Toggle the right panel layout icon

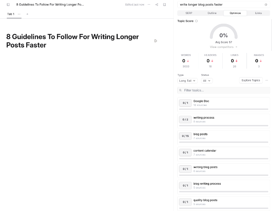[164, 5]
